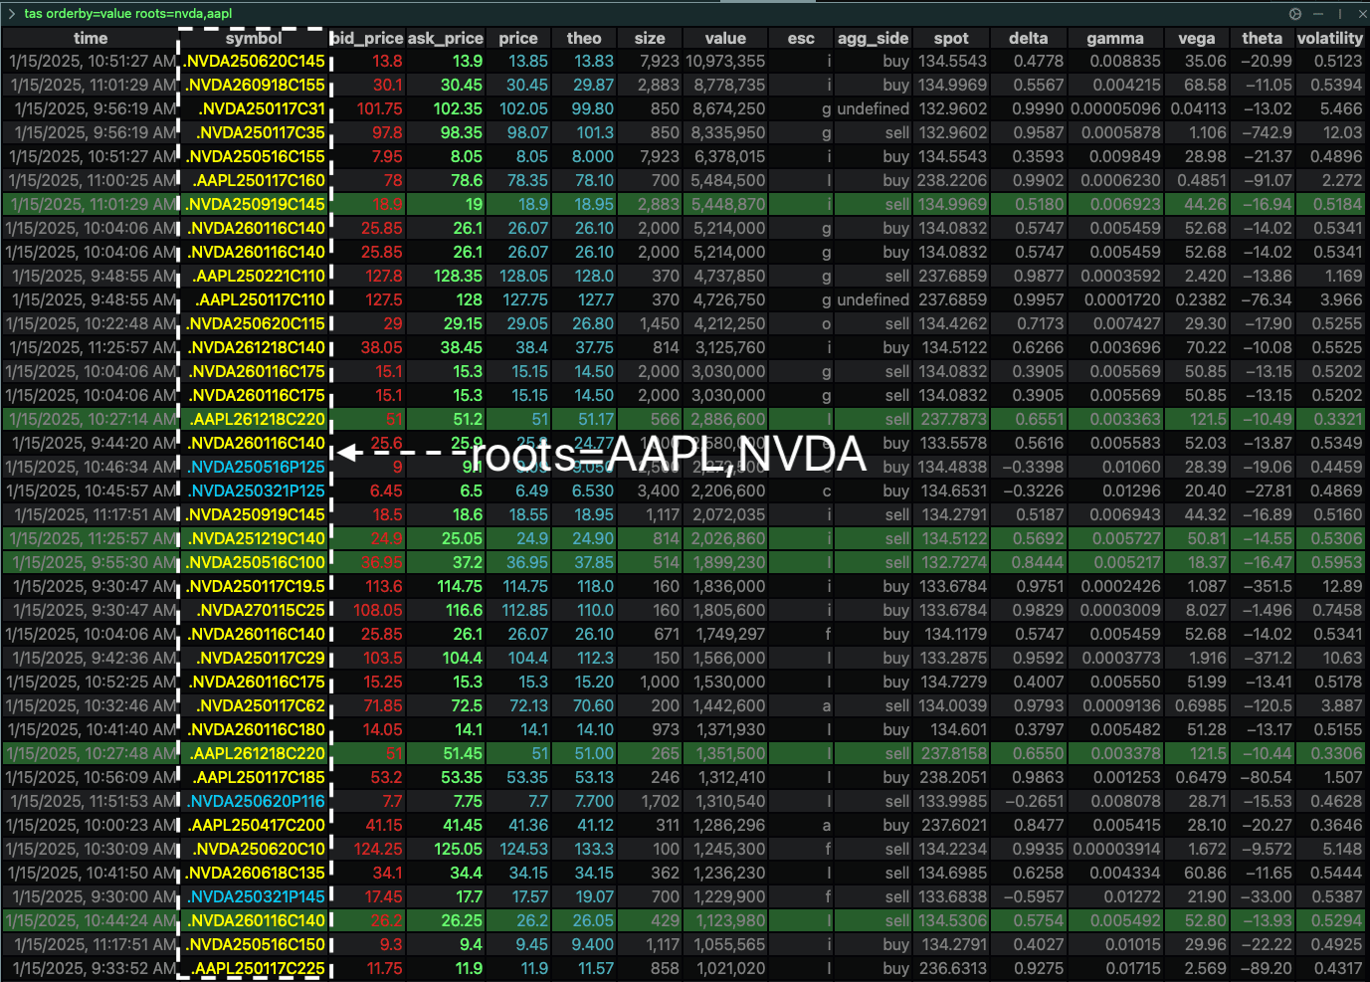Click the vega column header

tap(1196, 38)
